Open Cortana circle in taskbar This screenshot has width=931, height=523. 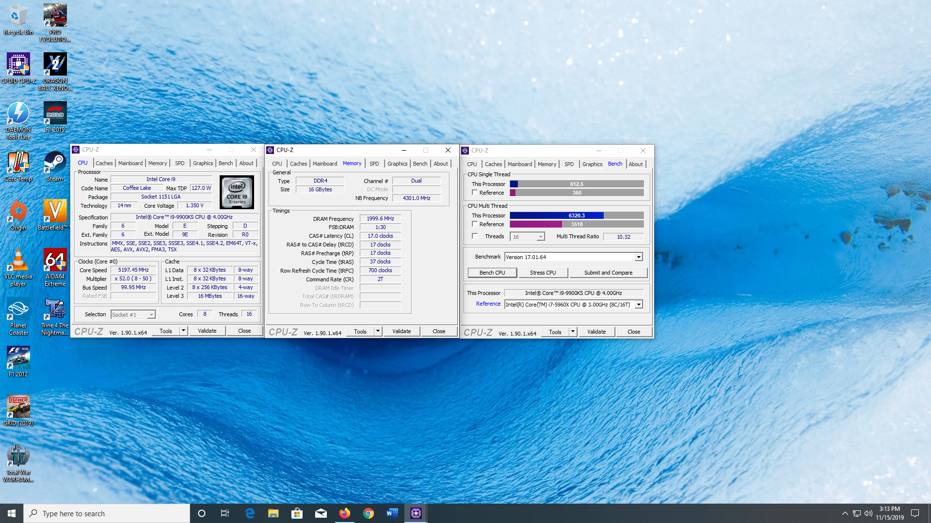[x=202, y=513]
